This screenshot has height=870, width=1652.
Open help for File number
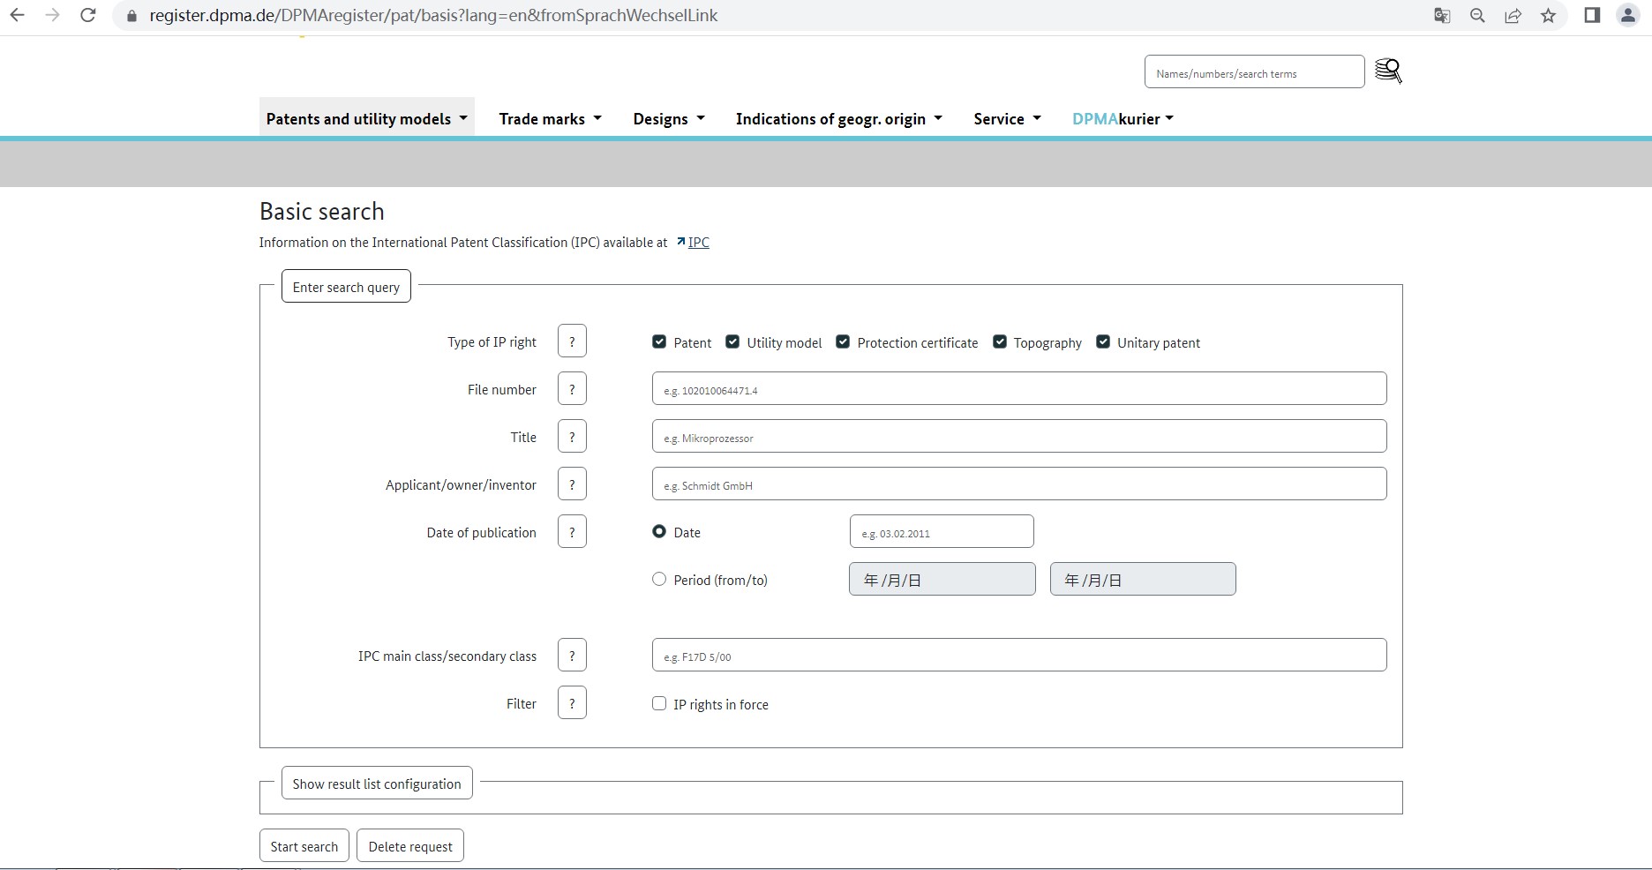coord(572,389)
